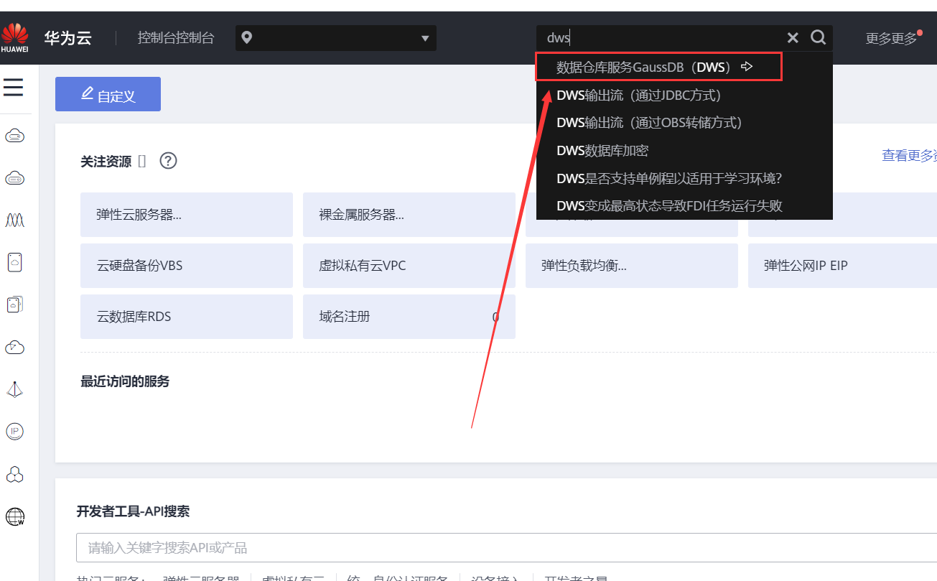Select DWS数据库加密 suggestion

coord(684,151)
